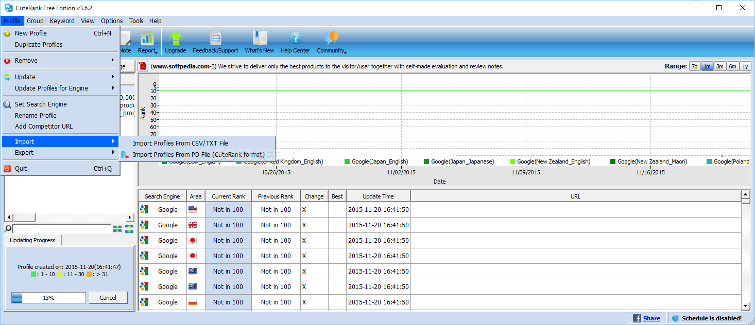Choose Add Competitor URL menu entry
The width and height of the screenshot is (755, 325).
click(x=60, y=126)
